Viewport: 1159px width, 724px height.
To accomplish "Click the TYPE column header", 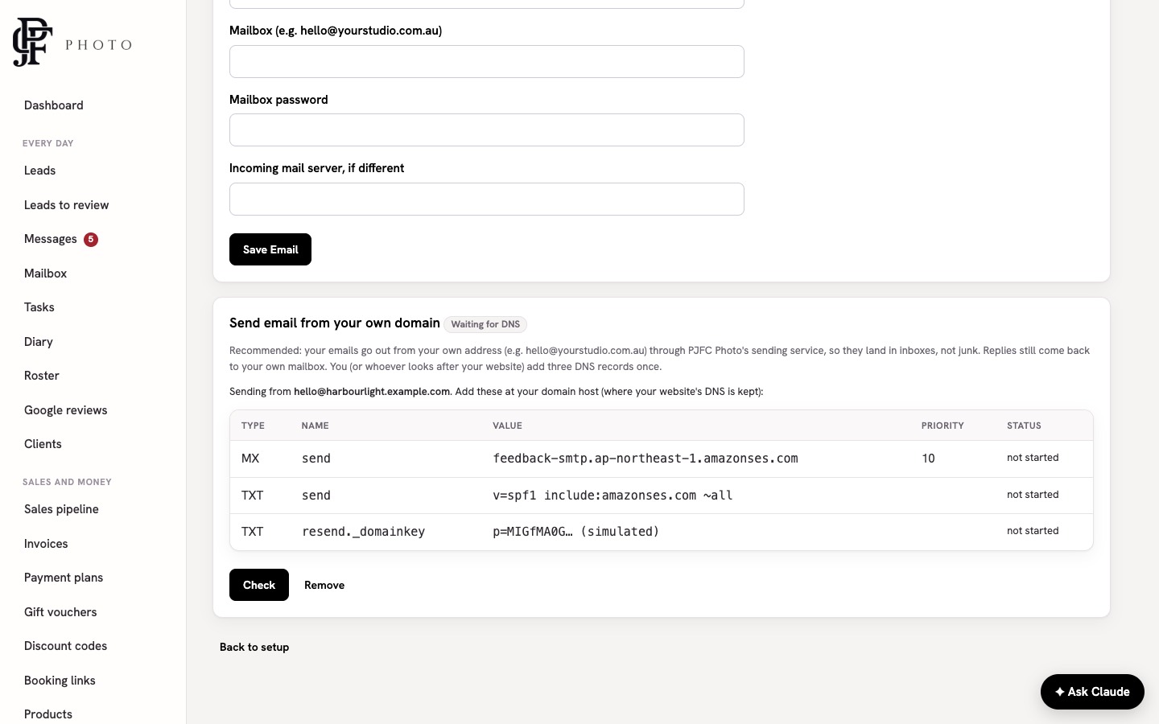I will pos(253,426).
